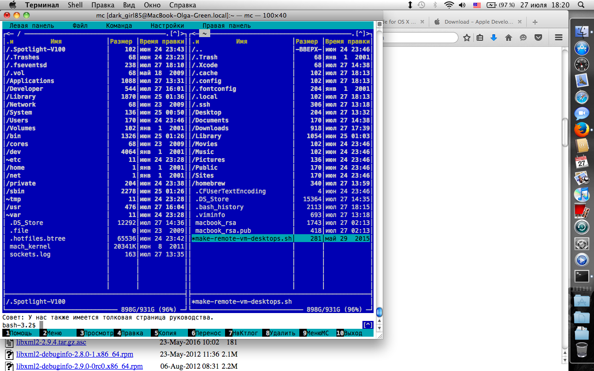Open iChat video bubble icon in Dock
Screen dimensions: 594x371
tap(581, 113)
